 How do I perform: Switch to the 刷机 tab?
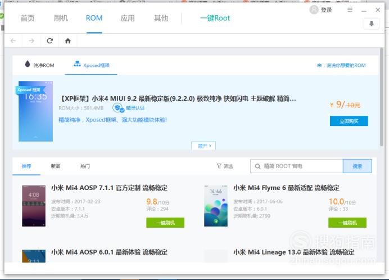point(61,18)
